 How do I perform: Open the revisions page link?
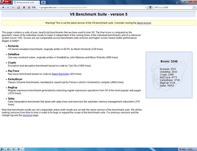pyautogui.click(x=27, y=115)
